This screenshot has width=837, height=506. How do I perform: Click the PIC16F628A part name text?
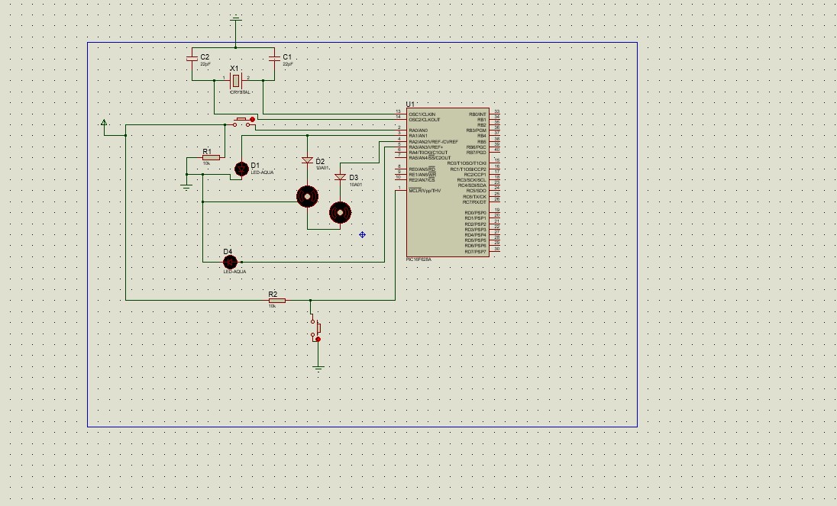click(x=419, y=259)
